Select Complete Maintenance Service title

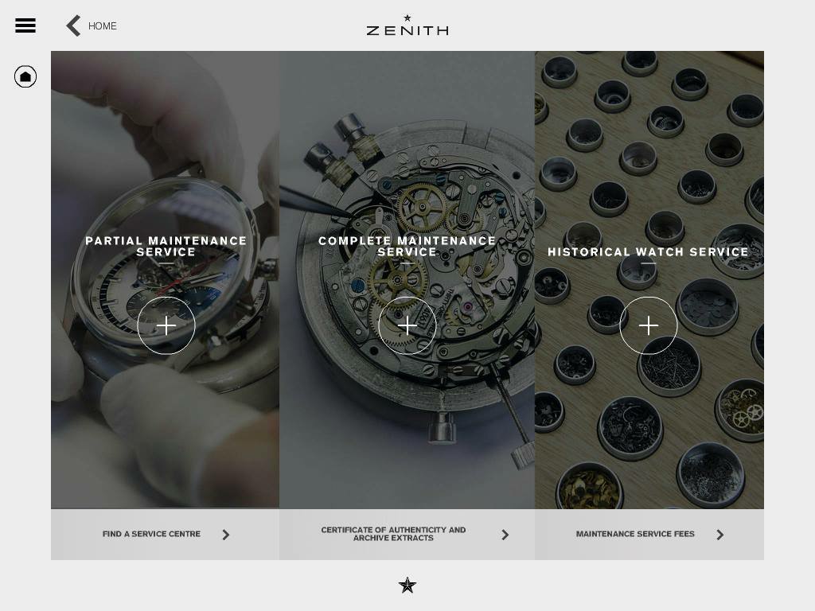click(407, 247)
